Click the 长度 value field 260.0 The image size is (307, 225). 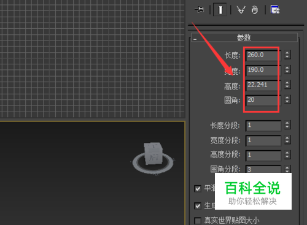[x=263, y=55]
